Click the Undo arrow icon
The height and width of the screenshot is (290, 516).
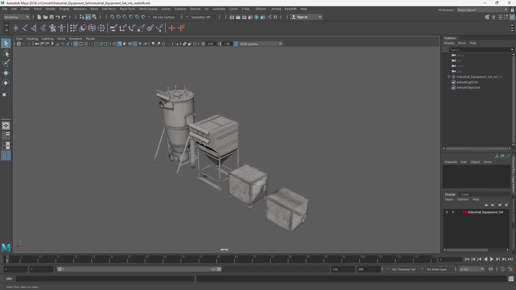point(58,17)
